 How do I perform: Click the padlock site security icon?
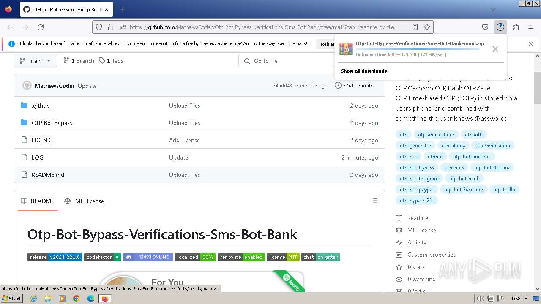pos(111,27)
